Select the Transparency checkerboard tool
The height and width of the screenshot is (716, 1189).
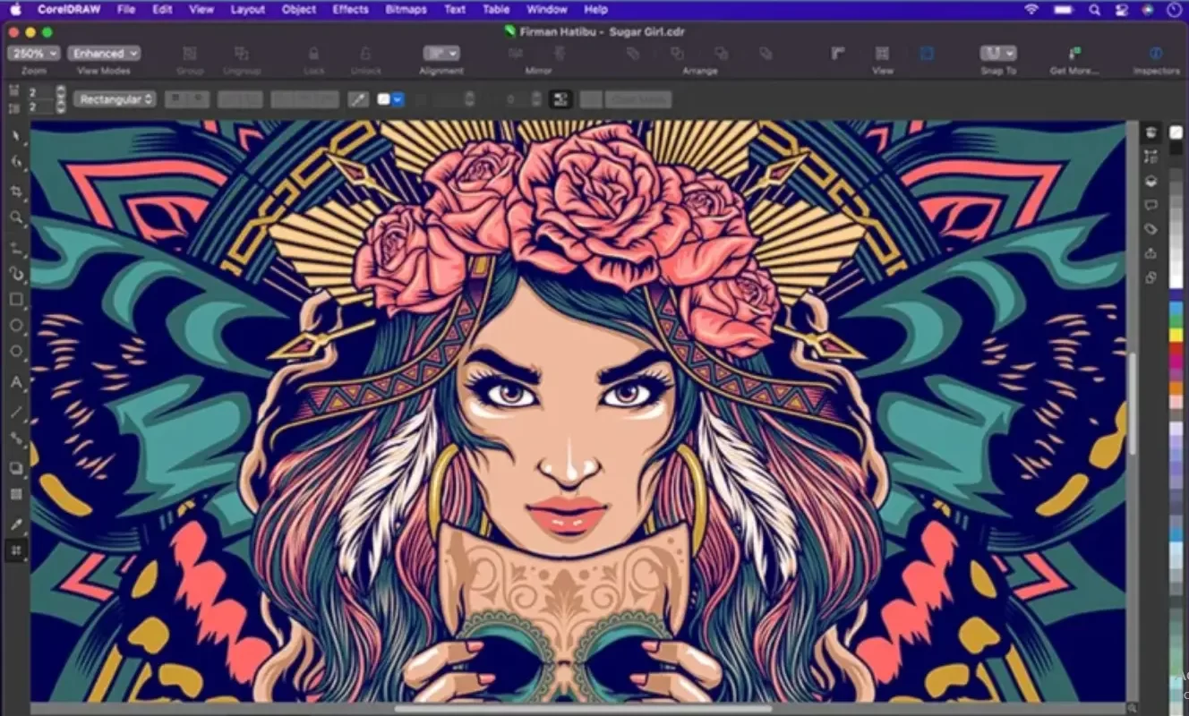[16, 493]
